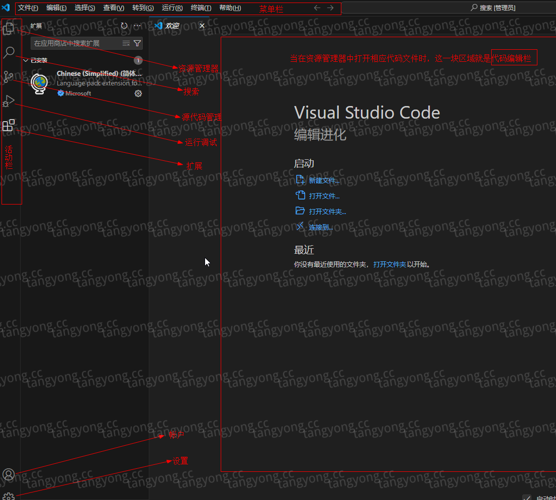Click the open folder icon under 启动
Screen dimensions: 556x500
300,211
